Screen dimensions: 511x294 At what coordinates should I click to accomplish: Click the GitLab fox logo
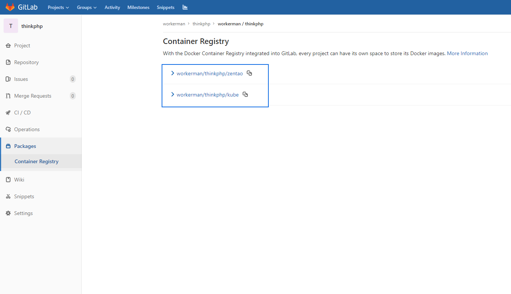pos(10,7)
